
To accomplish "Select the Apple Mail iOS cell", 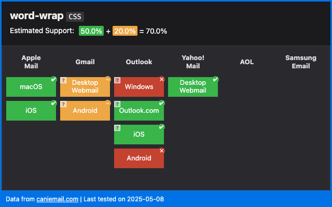I will click(x=31, y=111).
